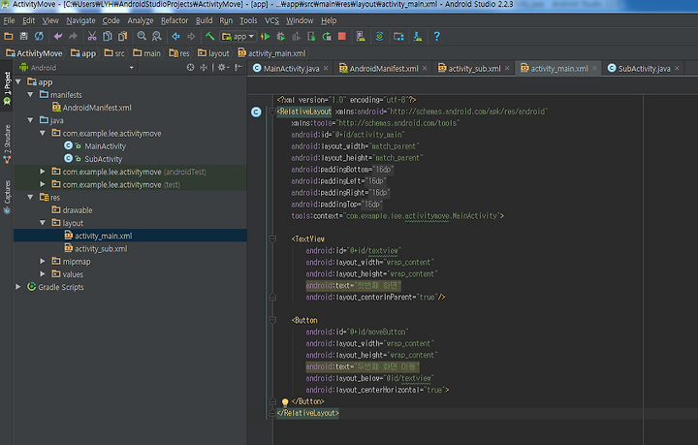Open the Build menu
The height and width of the screenshot is (445, 698).
click(x=204, y=20)
